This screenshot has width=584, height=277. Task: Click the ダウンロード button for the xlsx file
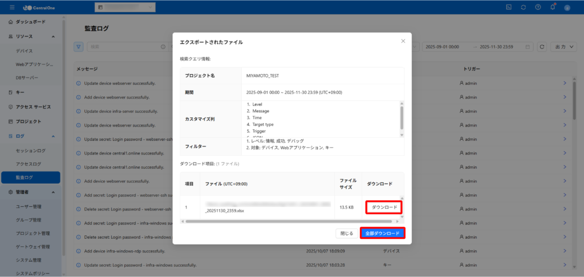coord(384,207)
